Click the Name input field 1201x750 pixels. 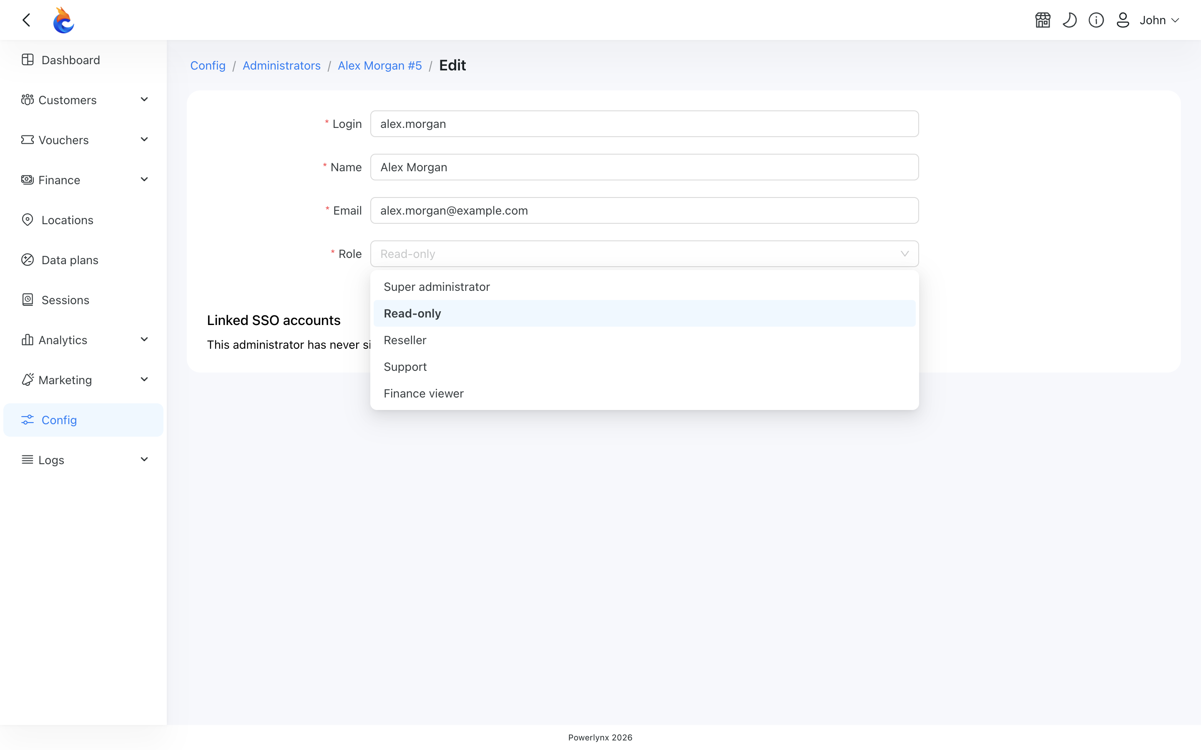(x=644, y=167)
